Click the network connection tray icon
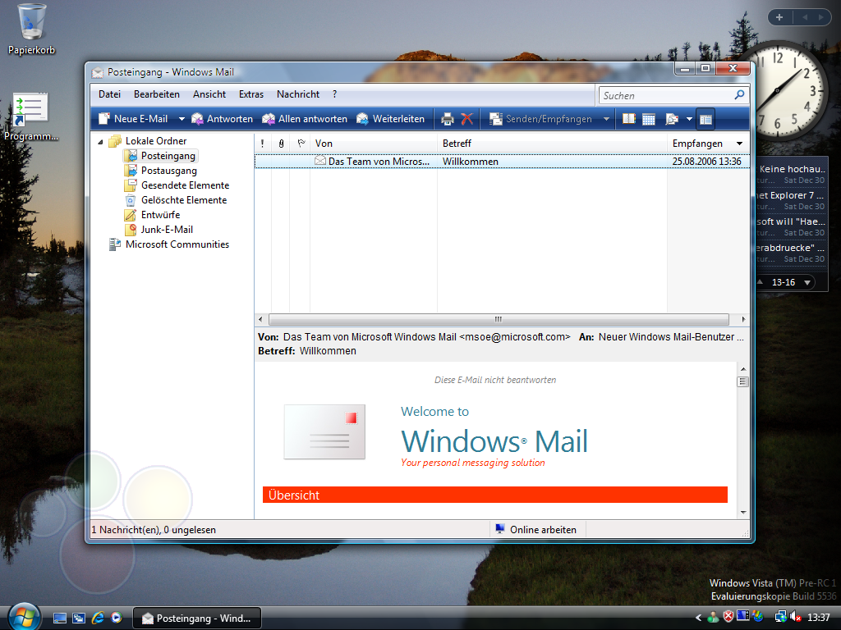Image resolution: width=841 pixels, height=630 pixels. point(781,618)
